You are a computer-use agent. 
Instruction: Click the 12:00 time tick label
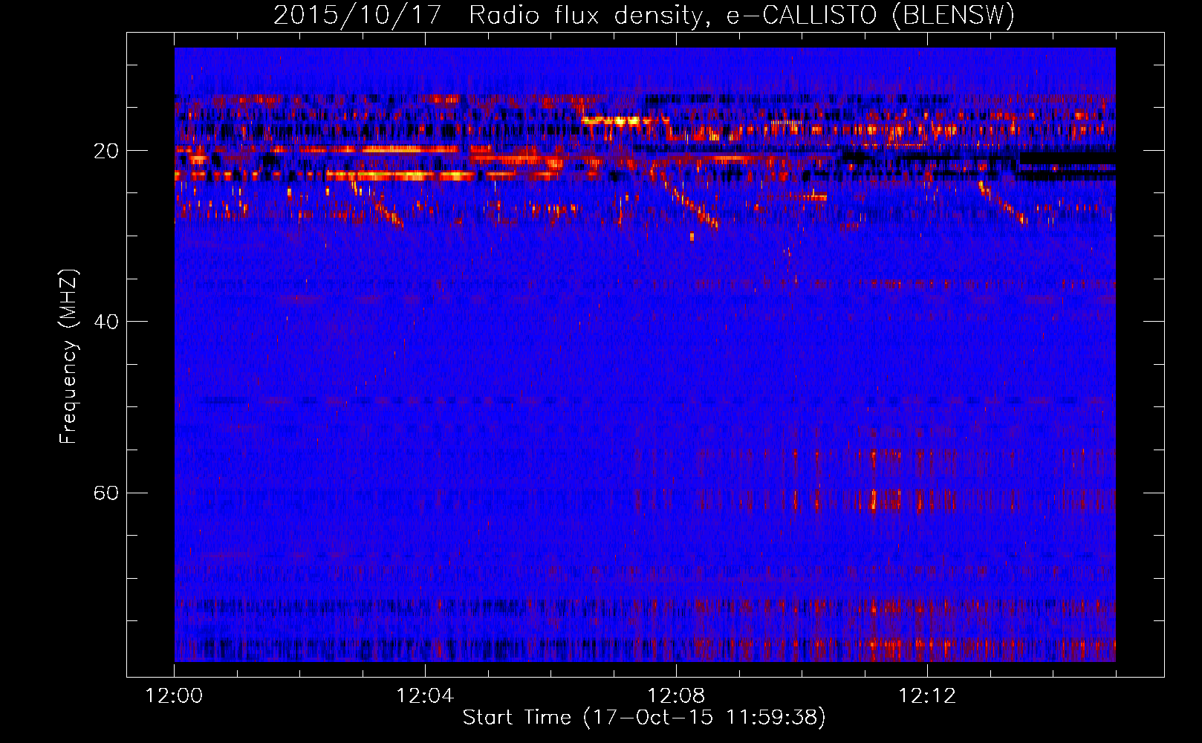174,696
